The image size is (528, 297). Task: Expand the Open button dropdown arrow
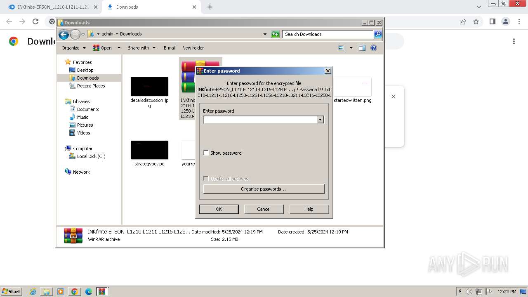(119, 48)
